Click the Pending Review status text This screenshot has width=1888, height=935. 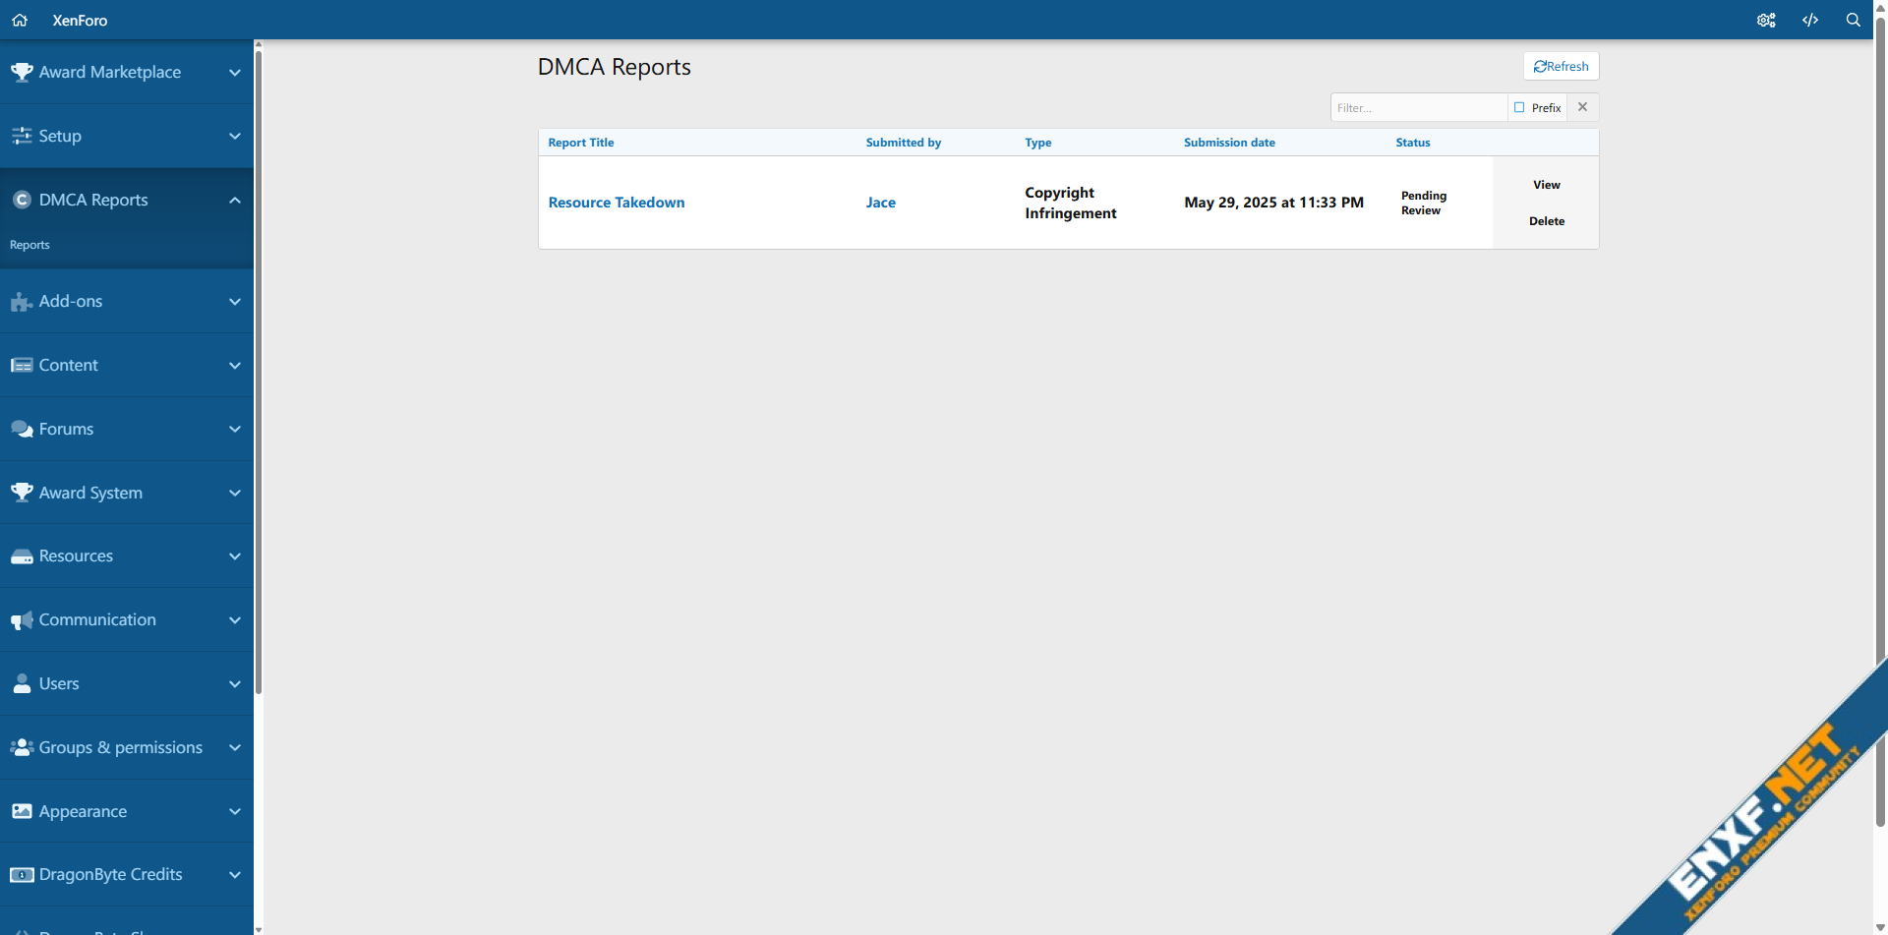click(1424, 203)
